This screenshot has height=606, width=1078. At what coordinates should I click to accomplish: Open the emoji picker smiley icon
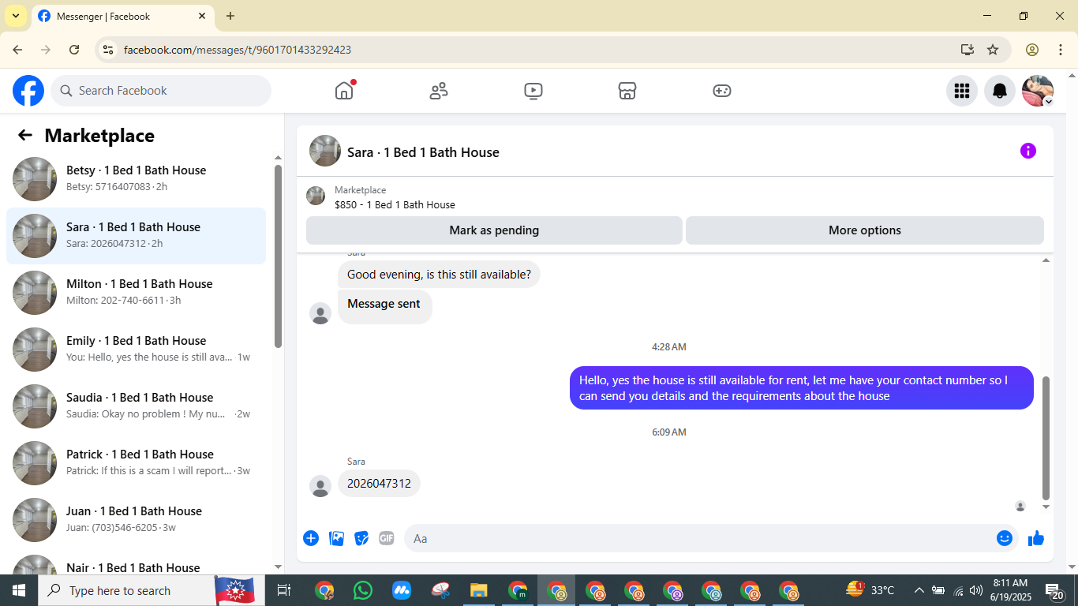pyautogui.click(x=1005, y=538)
